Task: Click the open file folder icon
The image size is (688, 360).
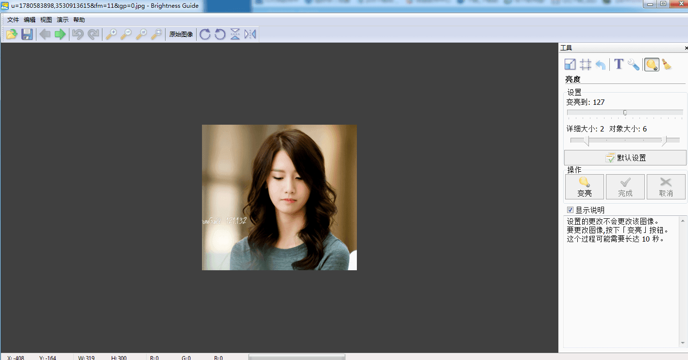Action: 12,34
